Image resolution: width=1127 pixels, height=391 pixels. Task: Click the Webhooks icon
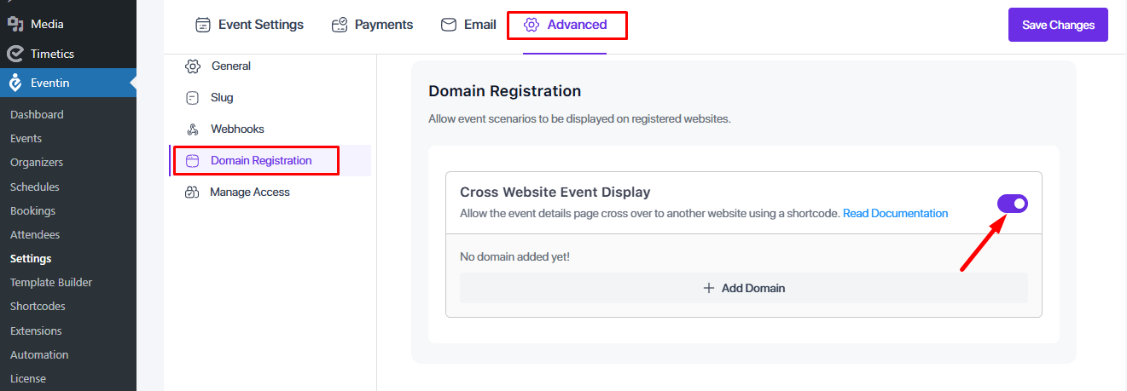[x=193, y=129]
